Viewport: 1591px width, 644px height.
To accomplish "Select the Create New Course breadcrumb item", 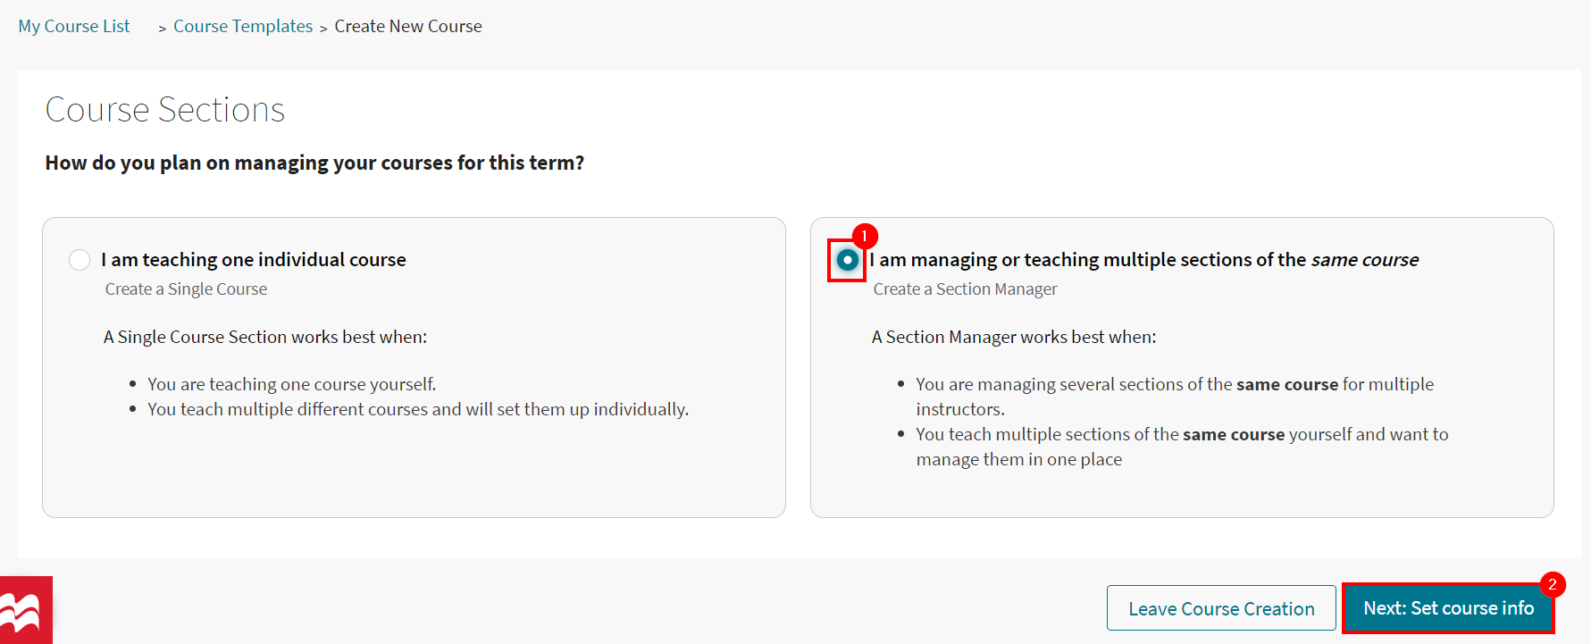I will click(x=407, y=26).
